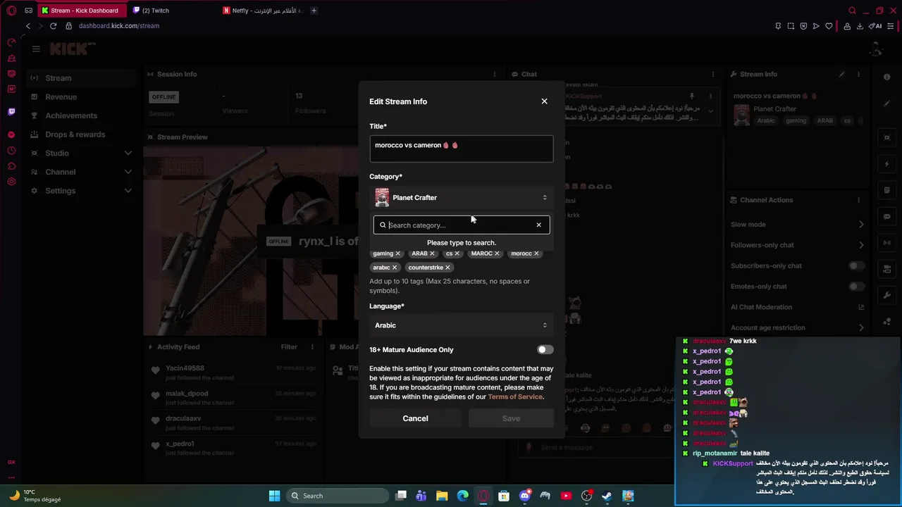902x507 pixels.
Task: Open the info icon in right rail
Action: click(886, 78)
